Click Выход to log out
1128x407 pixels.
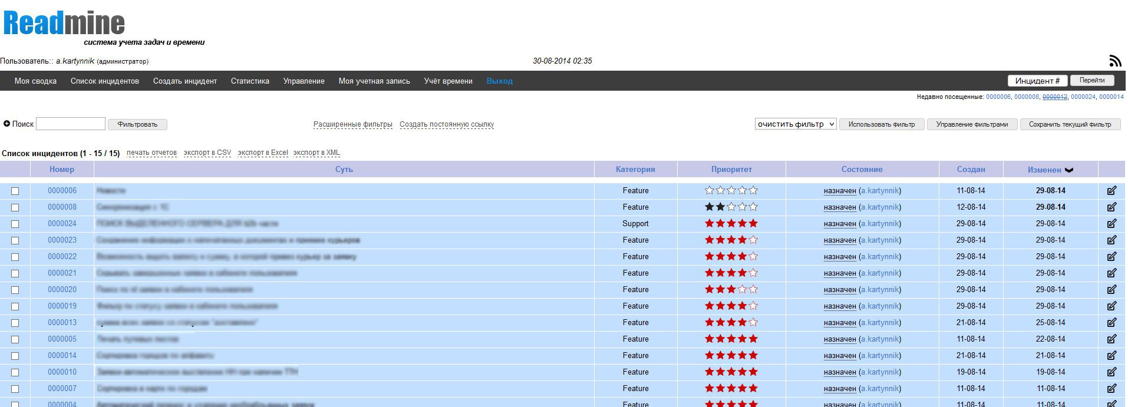(500, 81)
